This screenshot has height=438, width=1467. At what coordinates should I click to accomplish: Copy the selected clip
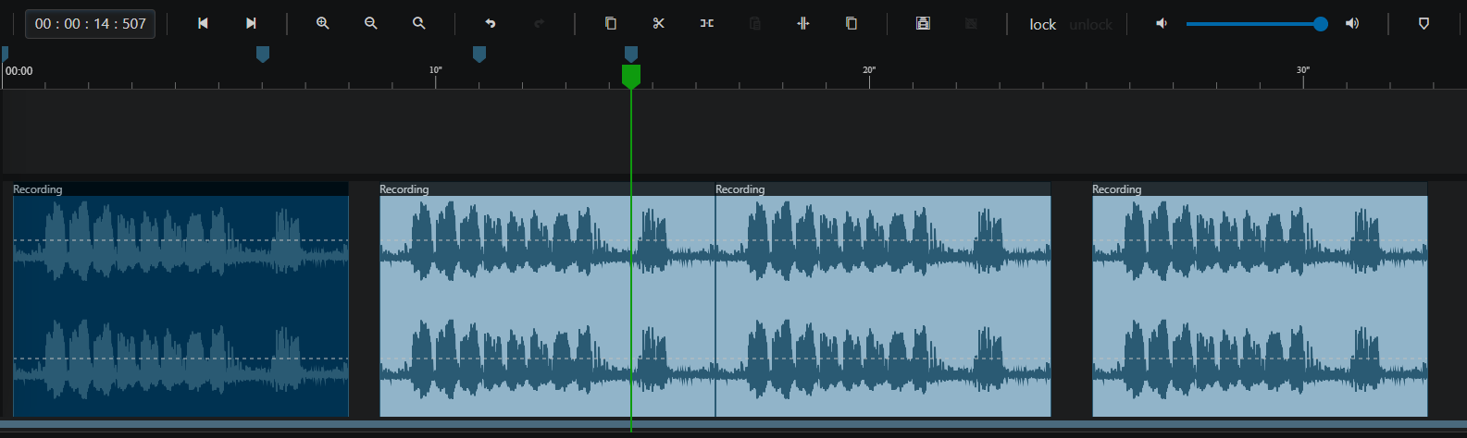coord(611,23)
